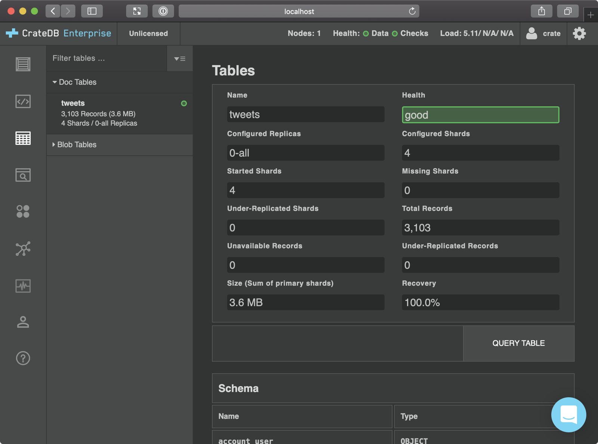Open the Help question mark icon
Image resolution: width=598 pixels, height=444 pixels.
[x=23, y=358]
